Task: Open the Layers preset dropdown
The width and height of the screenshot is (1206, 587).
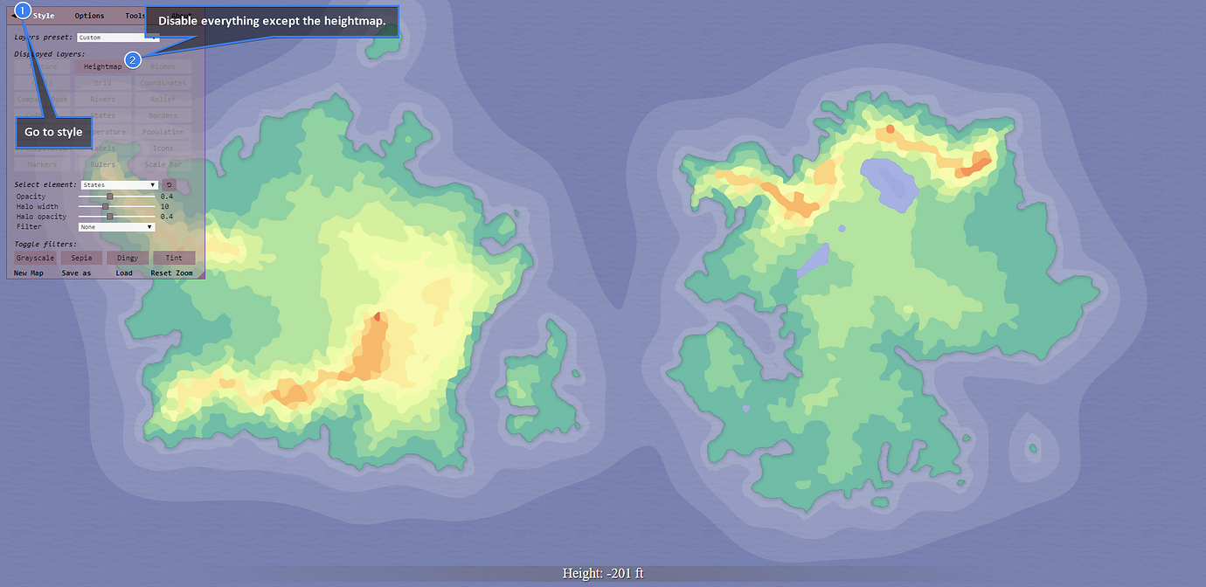Action: (118, 37)
